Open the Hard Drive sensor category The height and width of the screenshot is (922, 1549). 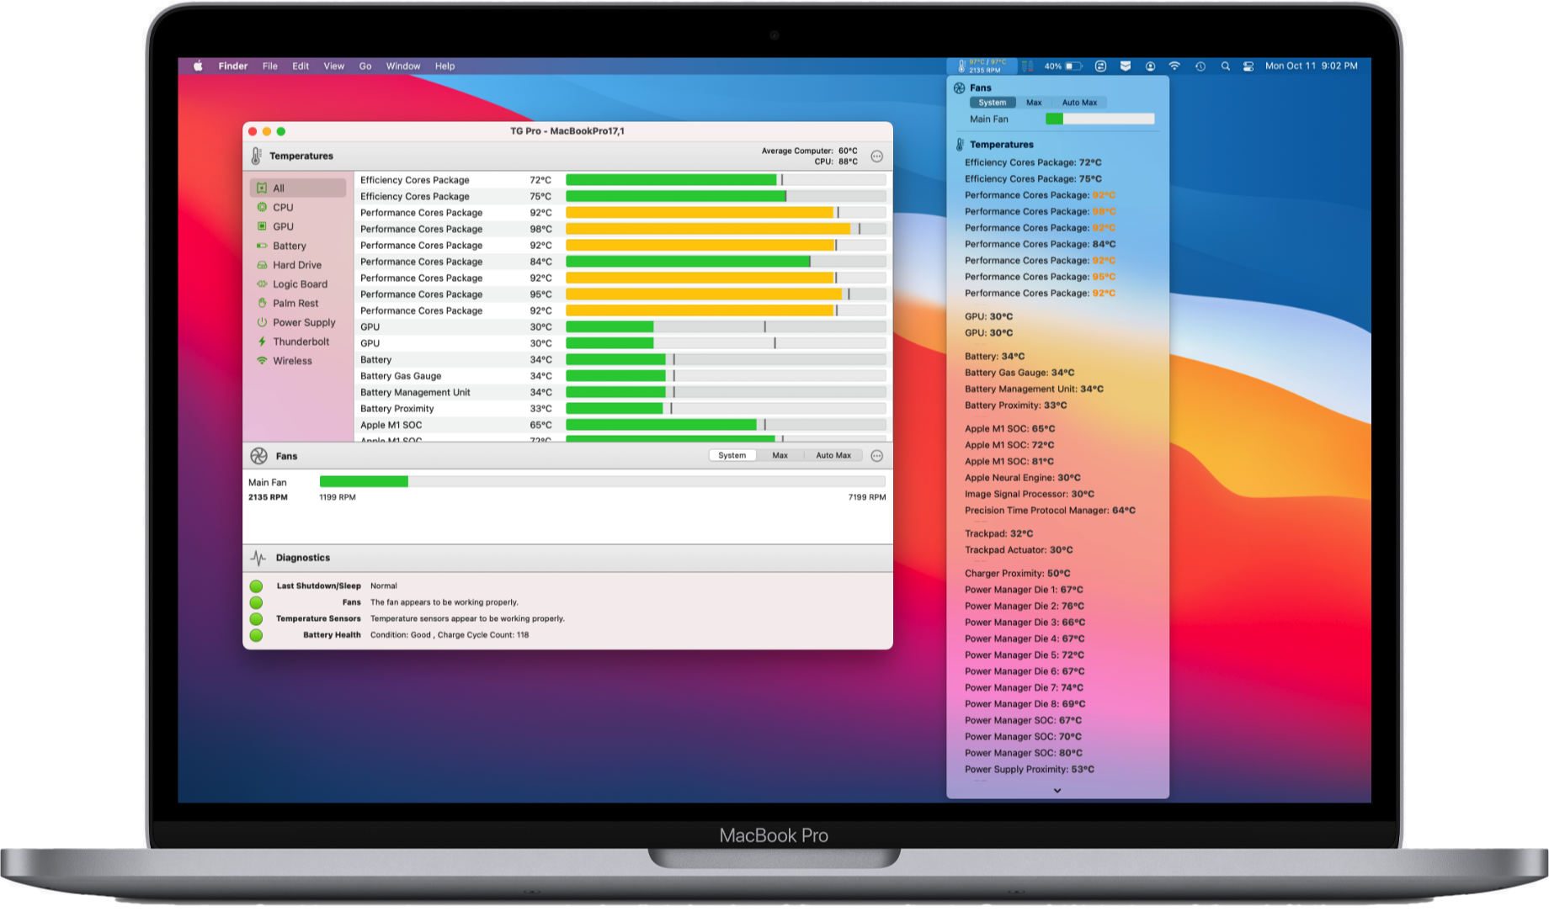[262, 265]
